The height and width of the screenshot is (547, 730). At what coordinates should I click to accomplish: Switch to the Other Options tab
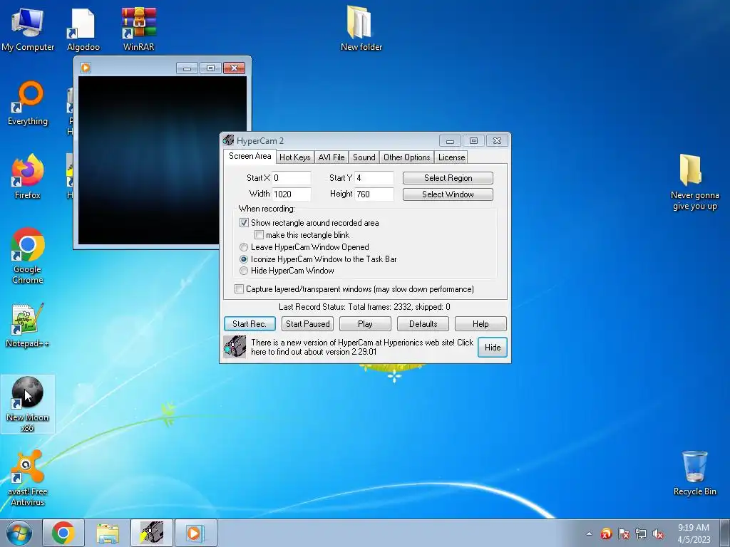[x=407, y=157]
